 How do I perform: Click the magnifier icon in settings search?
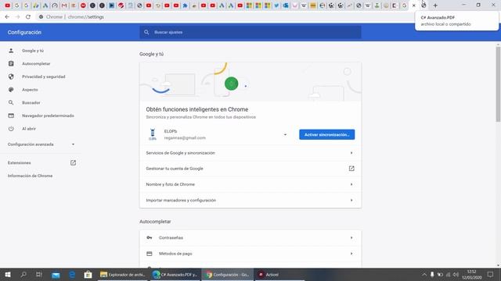[x=146, y=32]
